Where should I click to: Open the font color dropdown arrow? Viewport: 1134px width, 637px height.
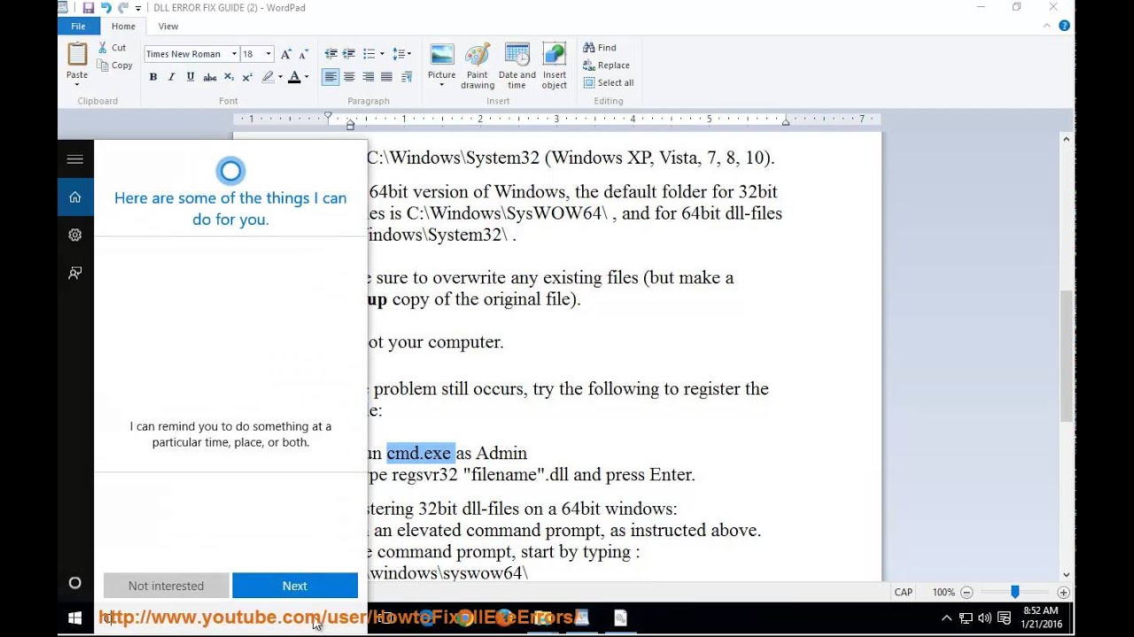(x=307, y=77)
